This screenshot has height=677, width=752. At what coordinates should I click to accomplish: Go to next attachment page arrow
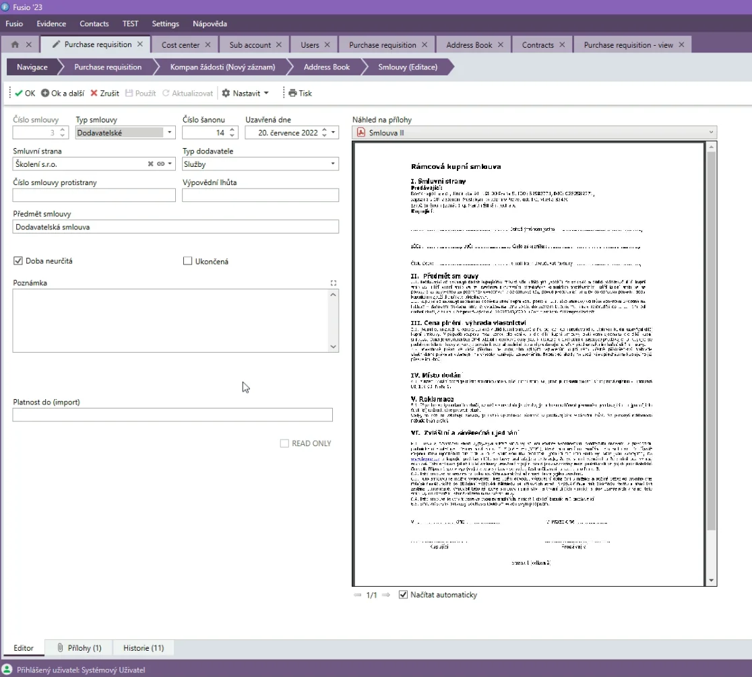pyautogui.click(x=386, y=595)
